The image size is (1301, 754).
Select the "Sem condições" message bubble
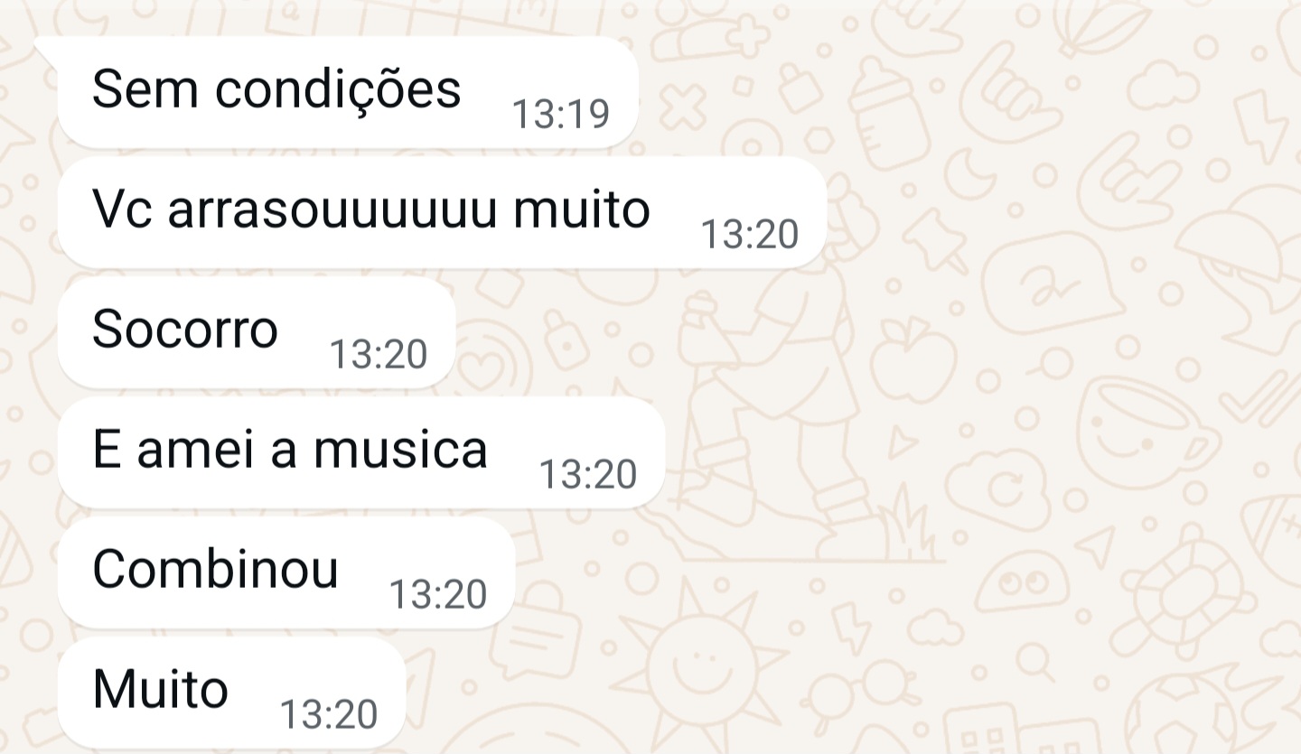click(348, 92)
